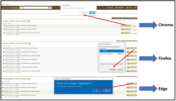Click comments icon for Season 6 in Firefox panel

[129, 56]
